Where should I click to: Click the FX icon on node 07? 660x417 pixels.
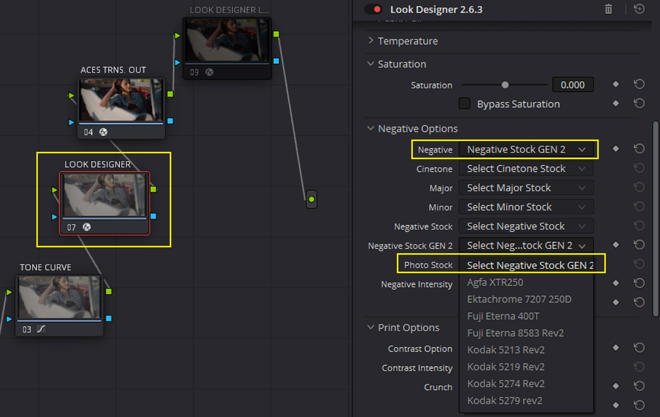[x=87, y=227]
